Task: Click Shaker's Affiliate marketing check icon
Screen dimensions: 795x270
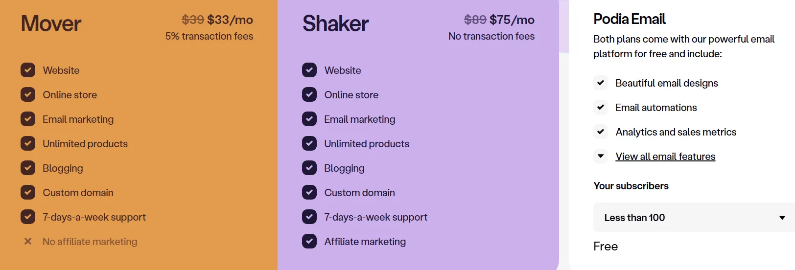Action: coord(309,241)
